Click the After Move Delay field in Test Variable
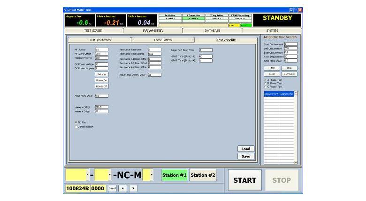This screenshot has width=366, height=201. point(101,96)
